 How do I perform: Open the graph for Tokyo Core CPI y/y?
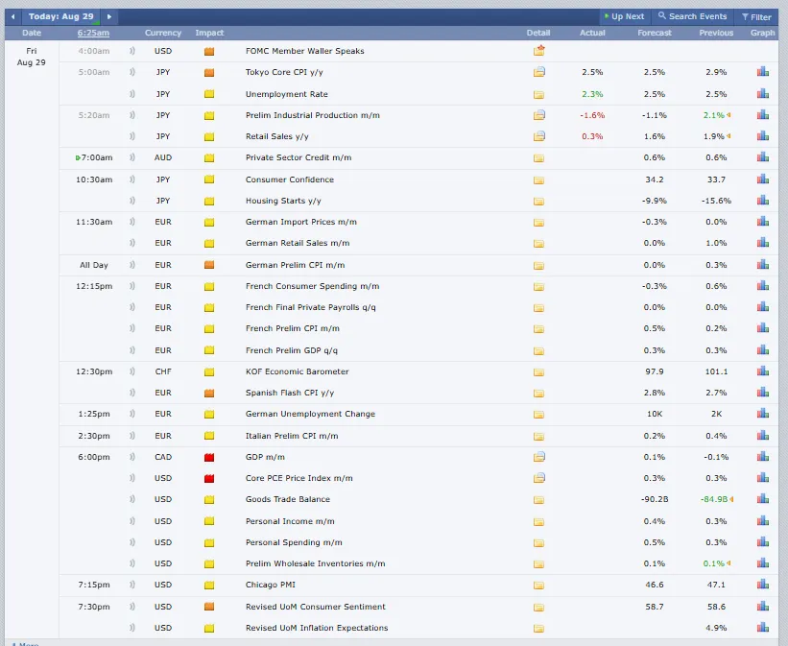pos(763,72)
